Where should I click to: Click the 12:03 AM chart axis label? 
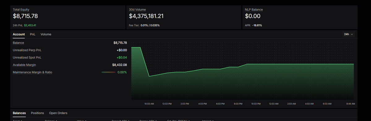[274, 104]
